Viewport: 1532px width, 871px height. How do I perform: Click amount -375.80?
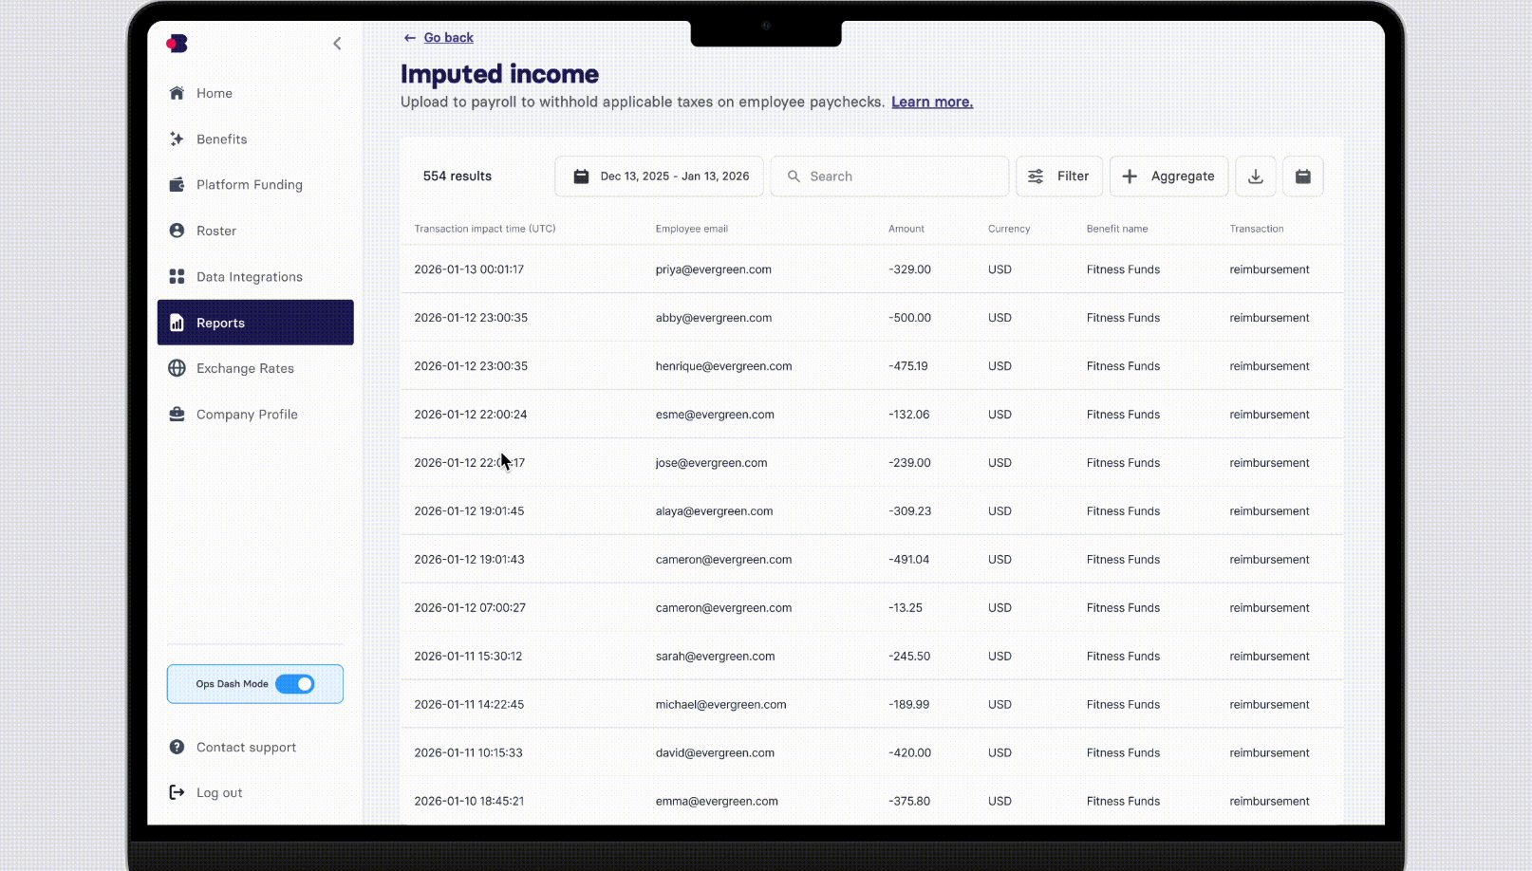click(909, 802)
